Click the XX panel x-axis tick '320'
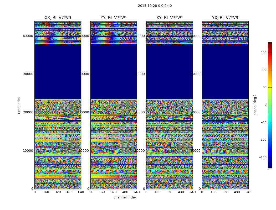This screenshot has height=210, width=276. pyautogui.click(x=58, y=192)
